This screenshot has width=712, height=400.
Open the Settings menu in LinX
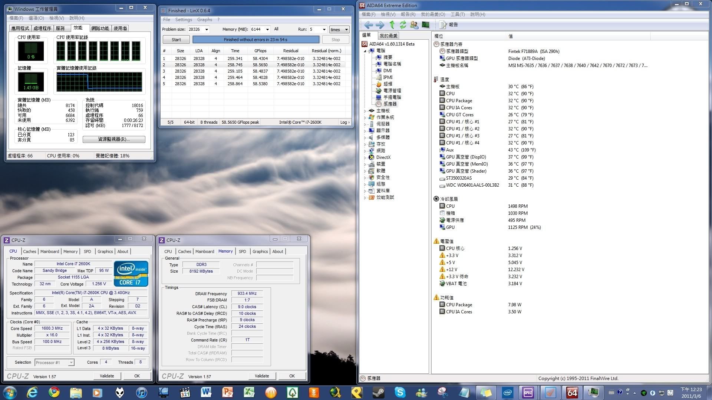pos(184,20)
